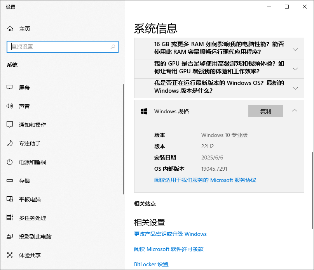Viewport: 314px width, 270px height.
Task: Click the Focus assist moon icon
Action: tap(10, 143)
